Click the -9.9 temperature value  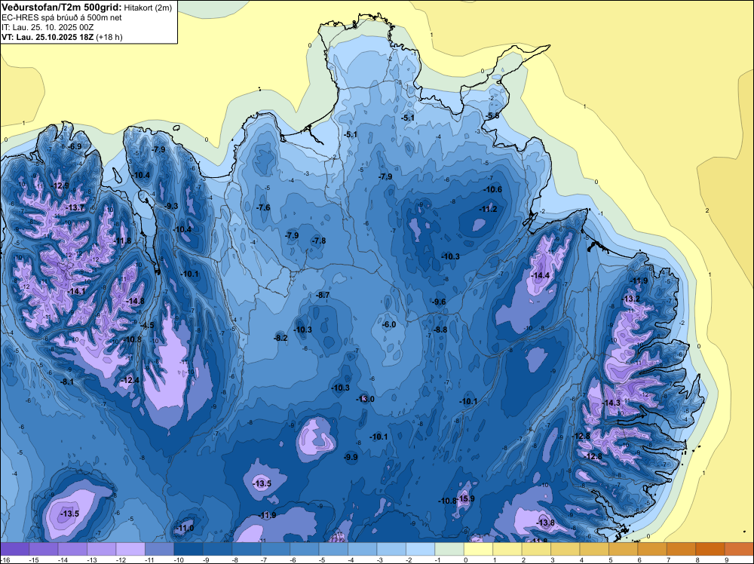351,457
